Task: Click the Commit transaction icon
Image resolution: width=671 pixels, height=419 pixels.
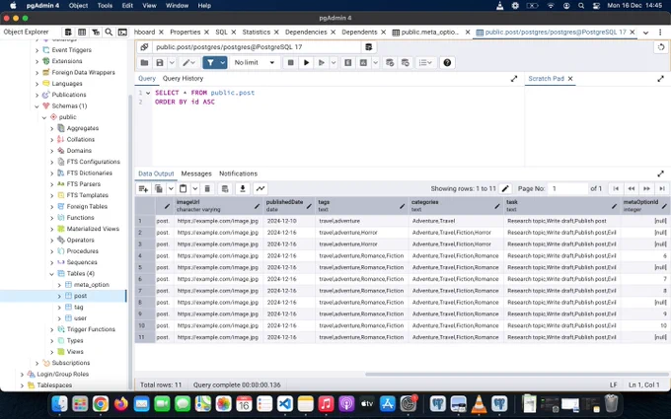Action: click(x=390, y=63)
